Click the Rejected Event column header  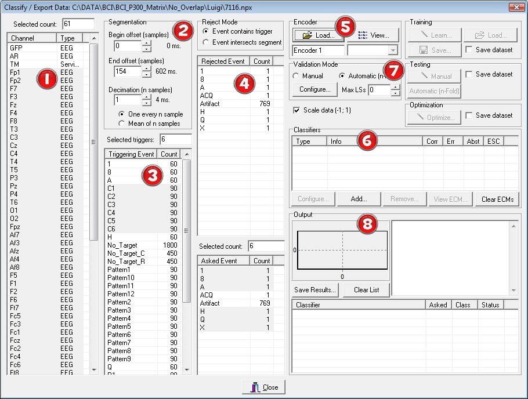223,61
